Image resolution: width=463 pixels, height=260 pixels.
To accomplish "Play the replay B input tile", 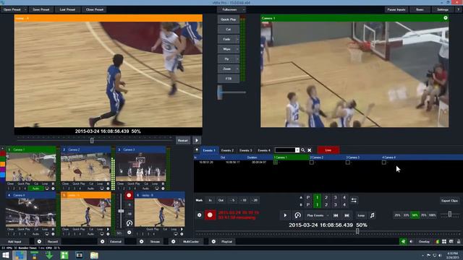I will coord(182,229).
